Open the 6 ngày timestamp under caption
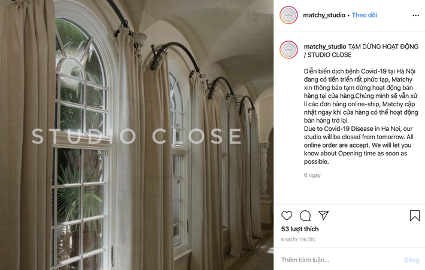 pos(312,175)
